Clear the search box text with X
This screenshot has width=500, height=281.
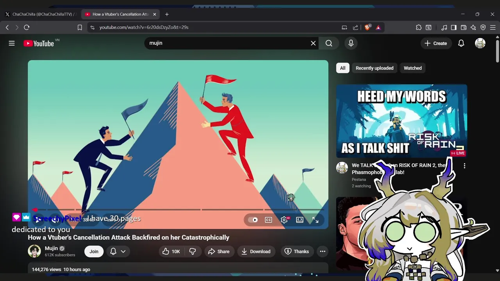313,43
